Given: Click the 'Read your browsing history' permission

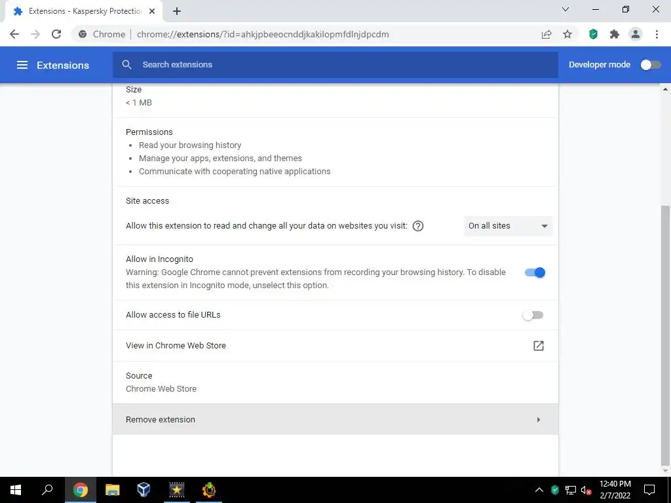Looking at the screenshot, I should click(x=190, y=145).
